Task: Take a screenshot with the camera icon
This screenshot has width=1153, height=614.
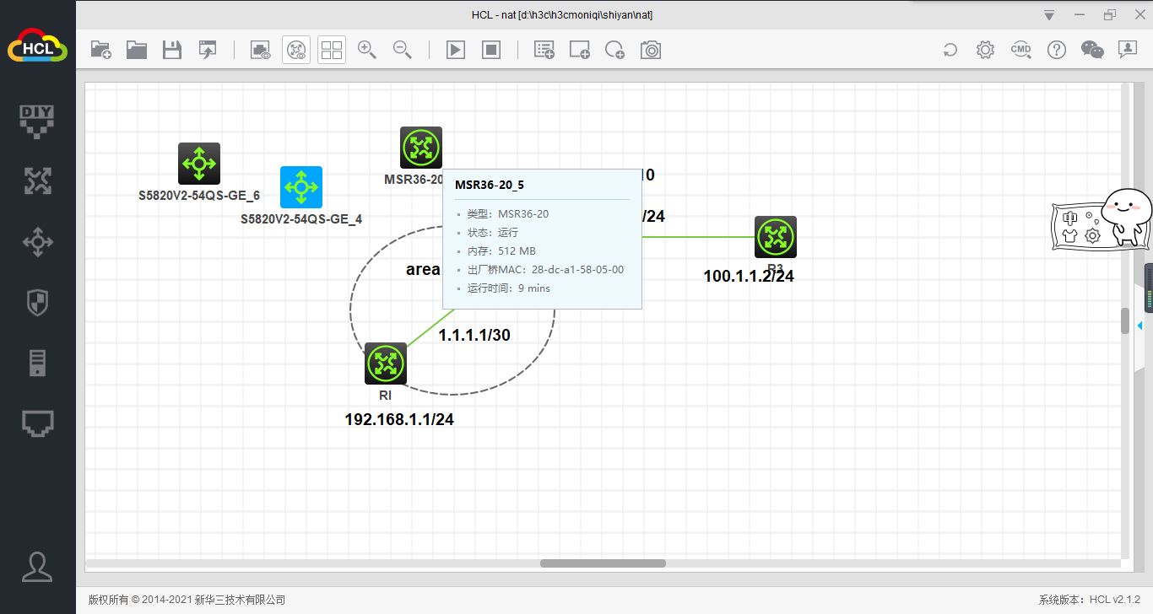Action: (x=651, y=50)
